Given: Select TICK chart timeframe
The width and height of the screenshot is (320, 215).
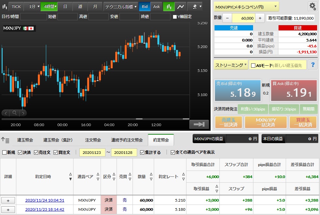Looking at the screenshot, I should (16, 7).
